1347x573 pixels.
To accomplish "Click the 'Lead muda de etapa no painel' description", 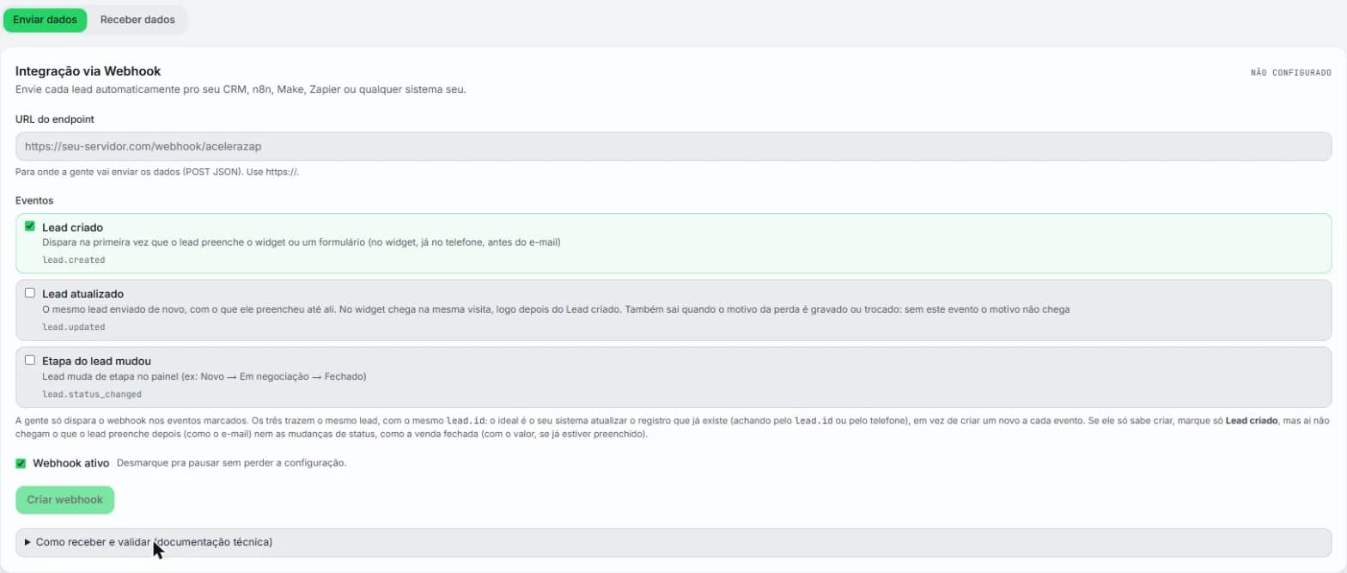I will click(204, 377).
